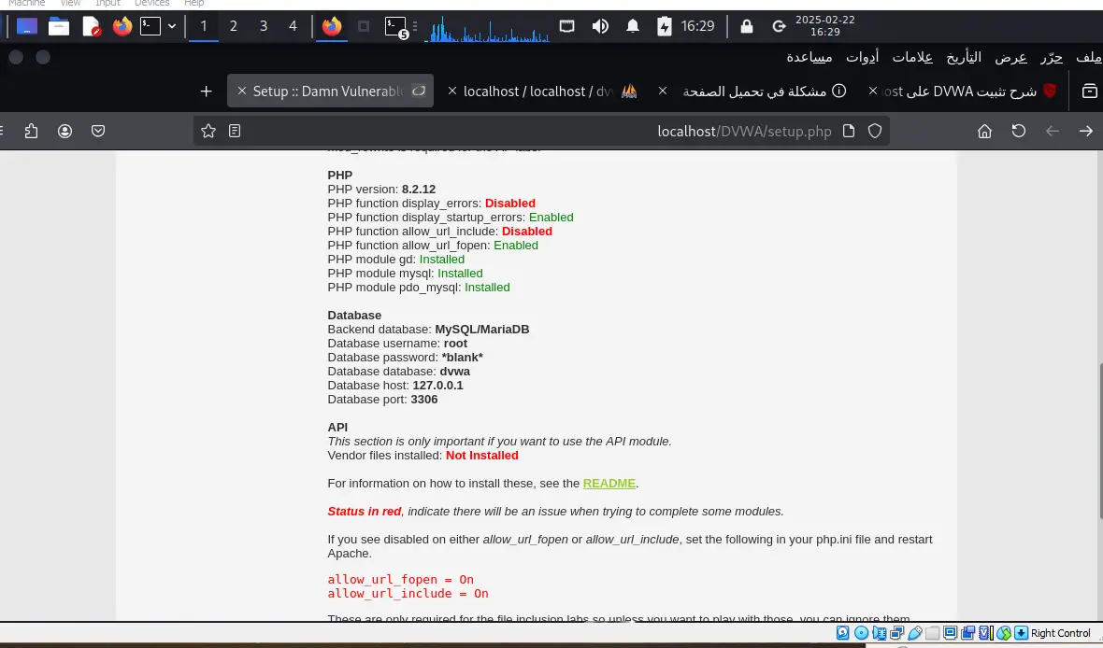Close the Setup :: Damn Vulnerable tab

tap(242, 92)
